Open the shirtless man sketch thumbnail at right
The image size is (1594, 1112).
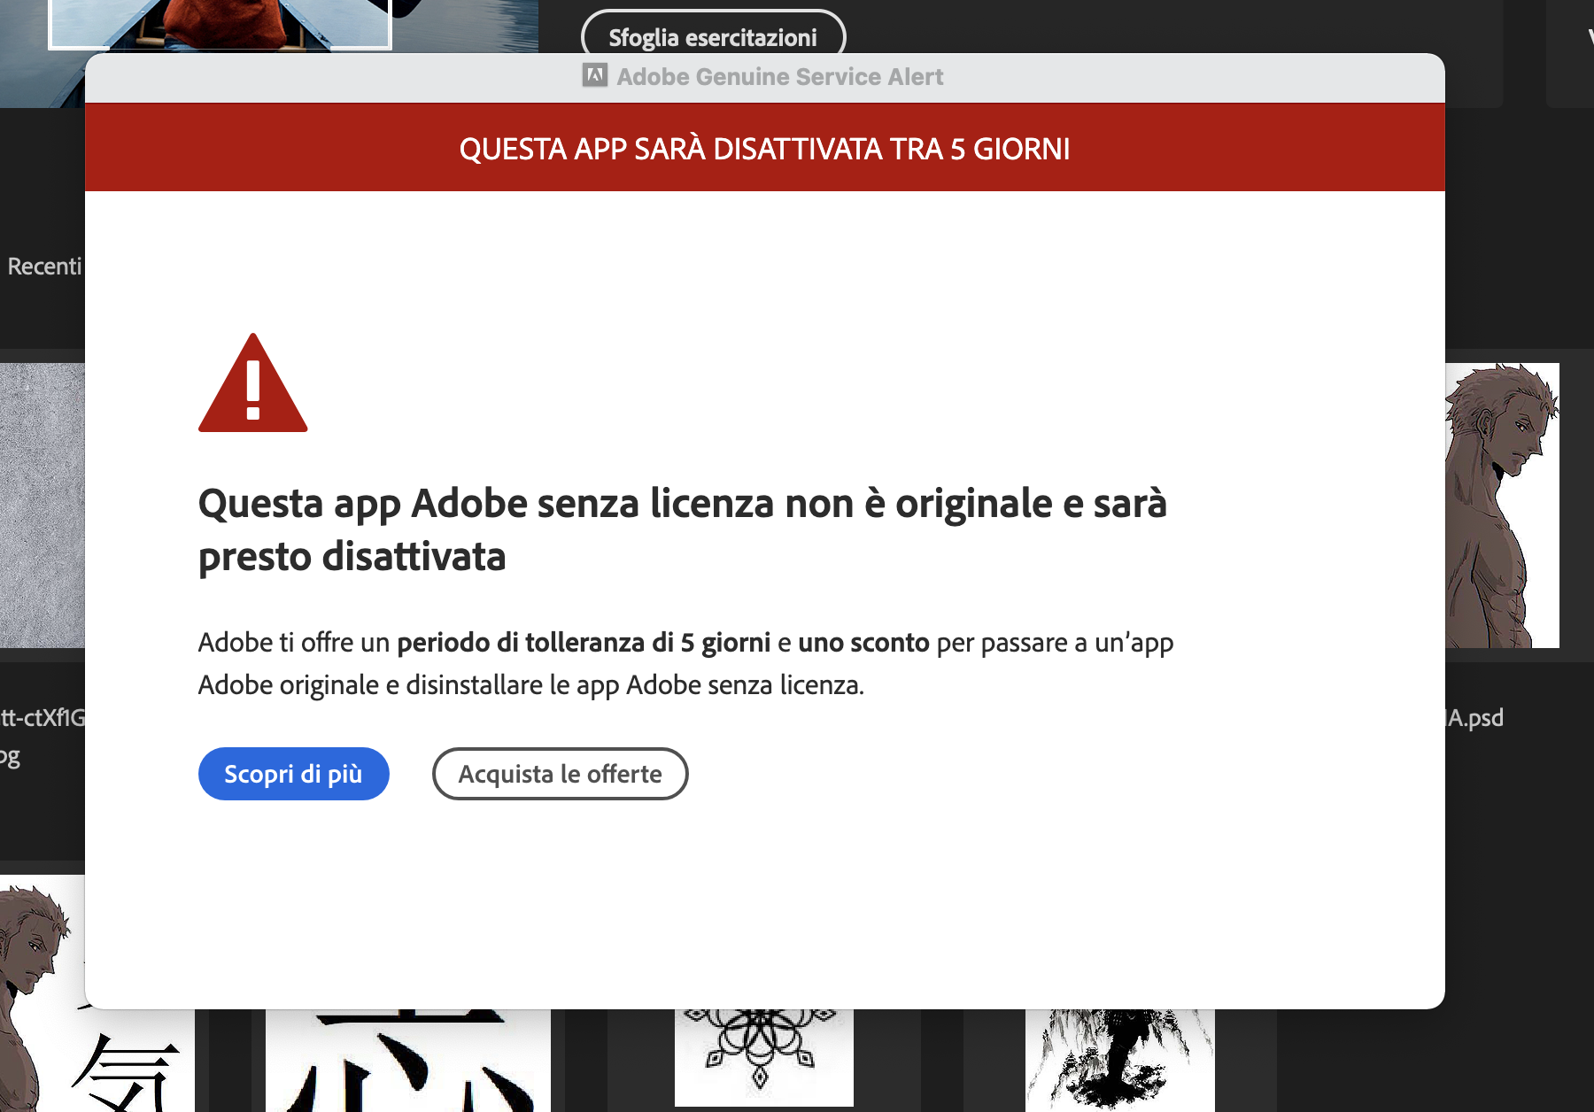[x=1502, y=505]
